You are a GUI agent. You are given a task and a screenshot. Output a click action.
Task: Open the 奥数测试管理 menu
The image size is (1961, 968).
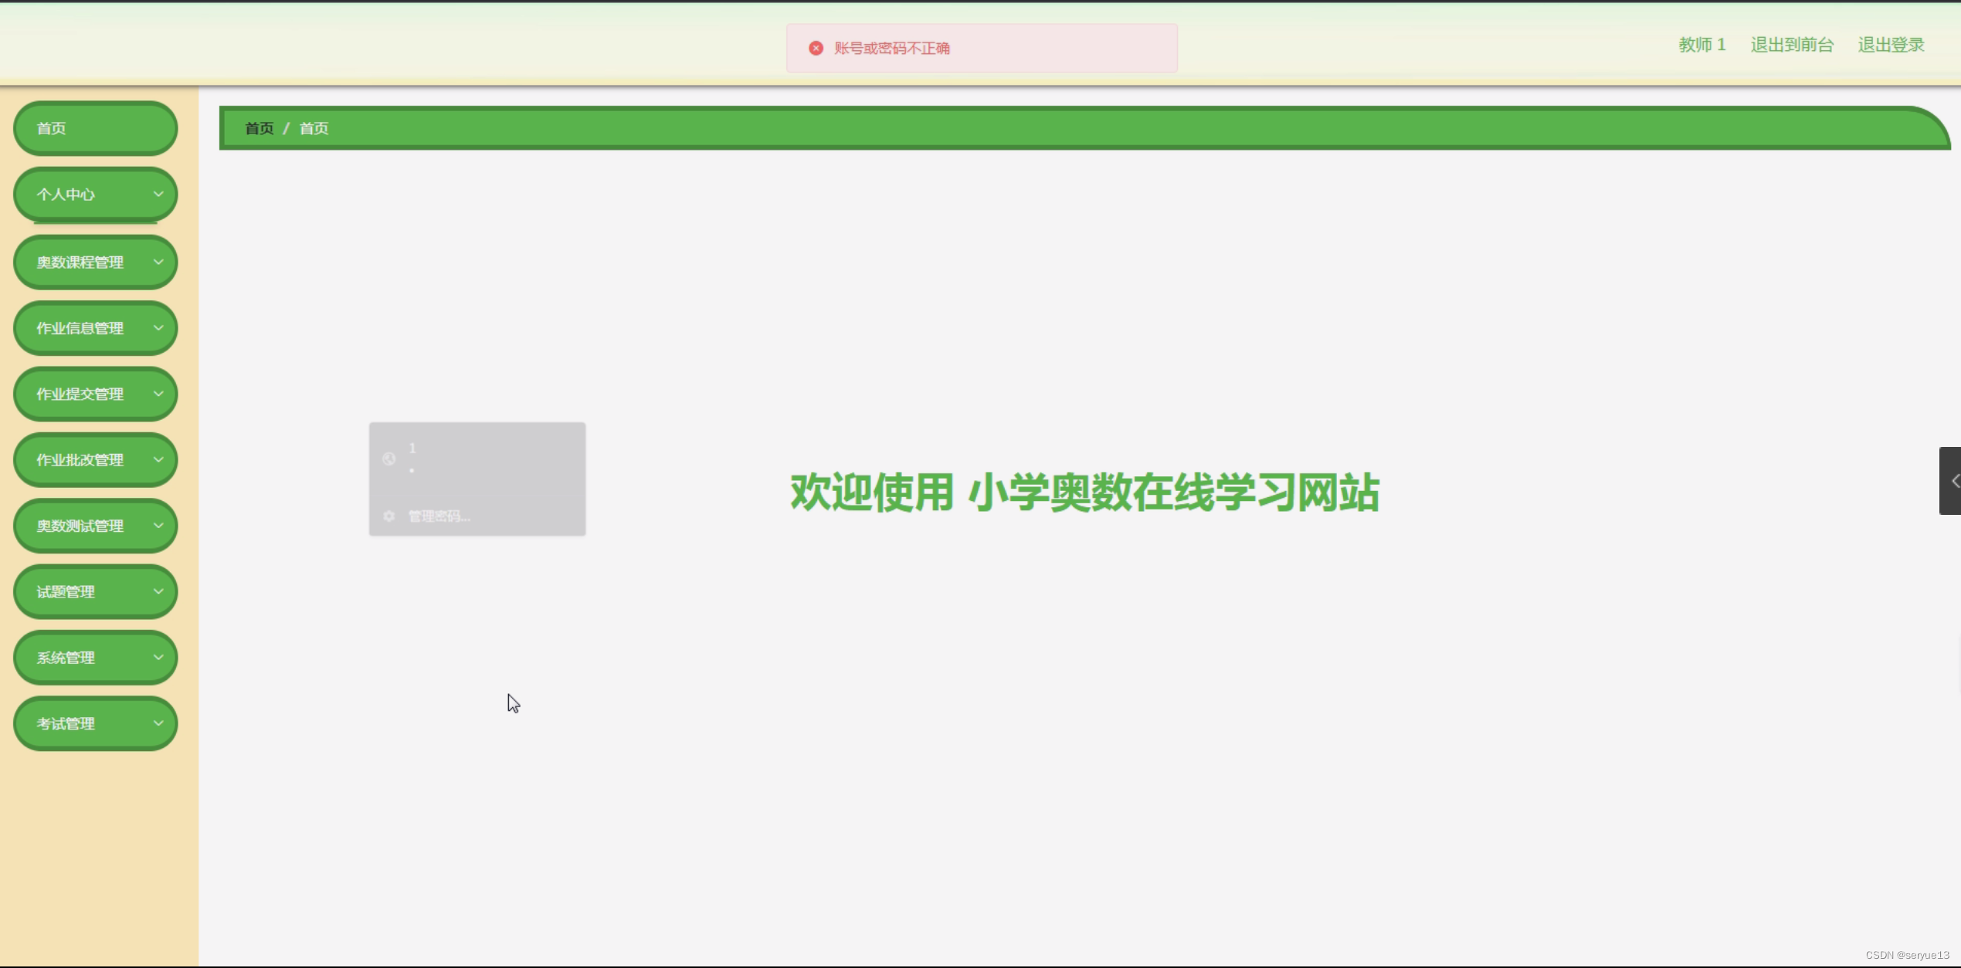coord(80,526)
